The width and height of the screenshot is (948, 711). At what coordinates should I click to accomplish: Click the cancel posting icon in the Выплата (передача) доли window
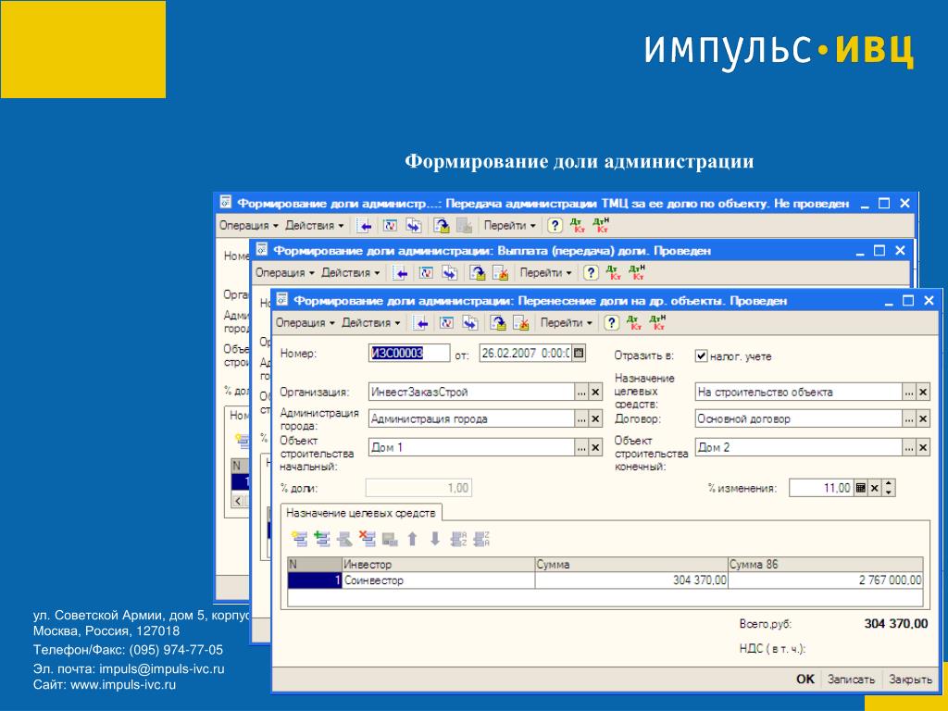pyautogui.click(x=500, y=273)
